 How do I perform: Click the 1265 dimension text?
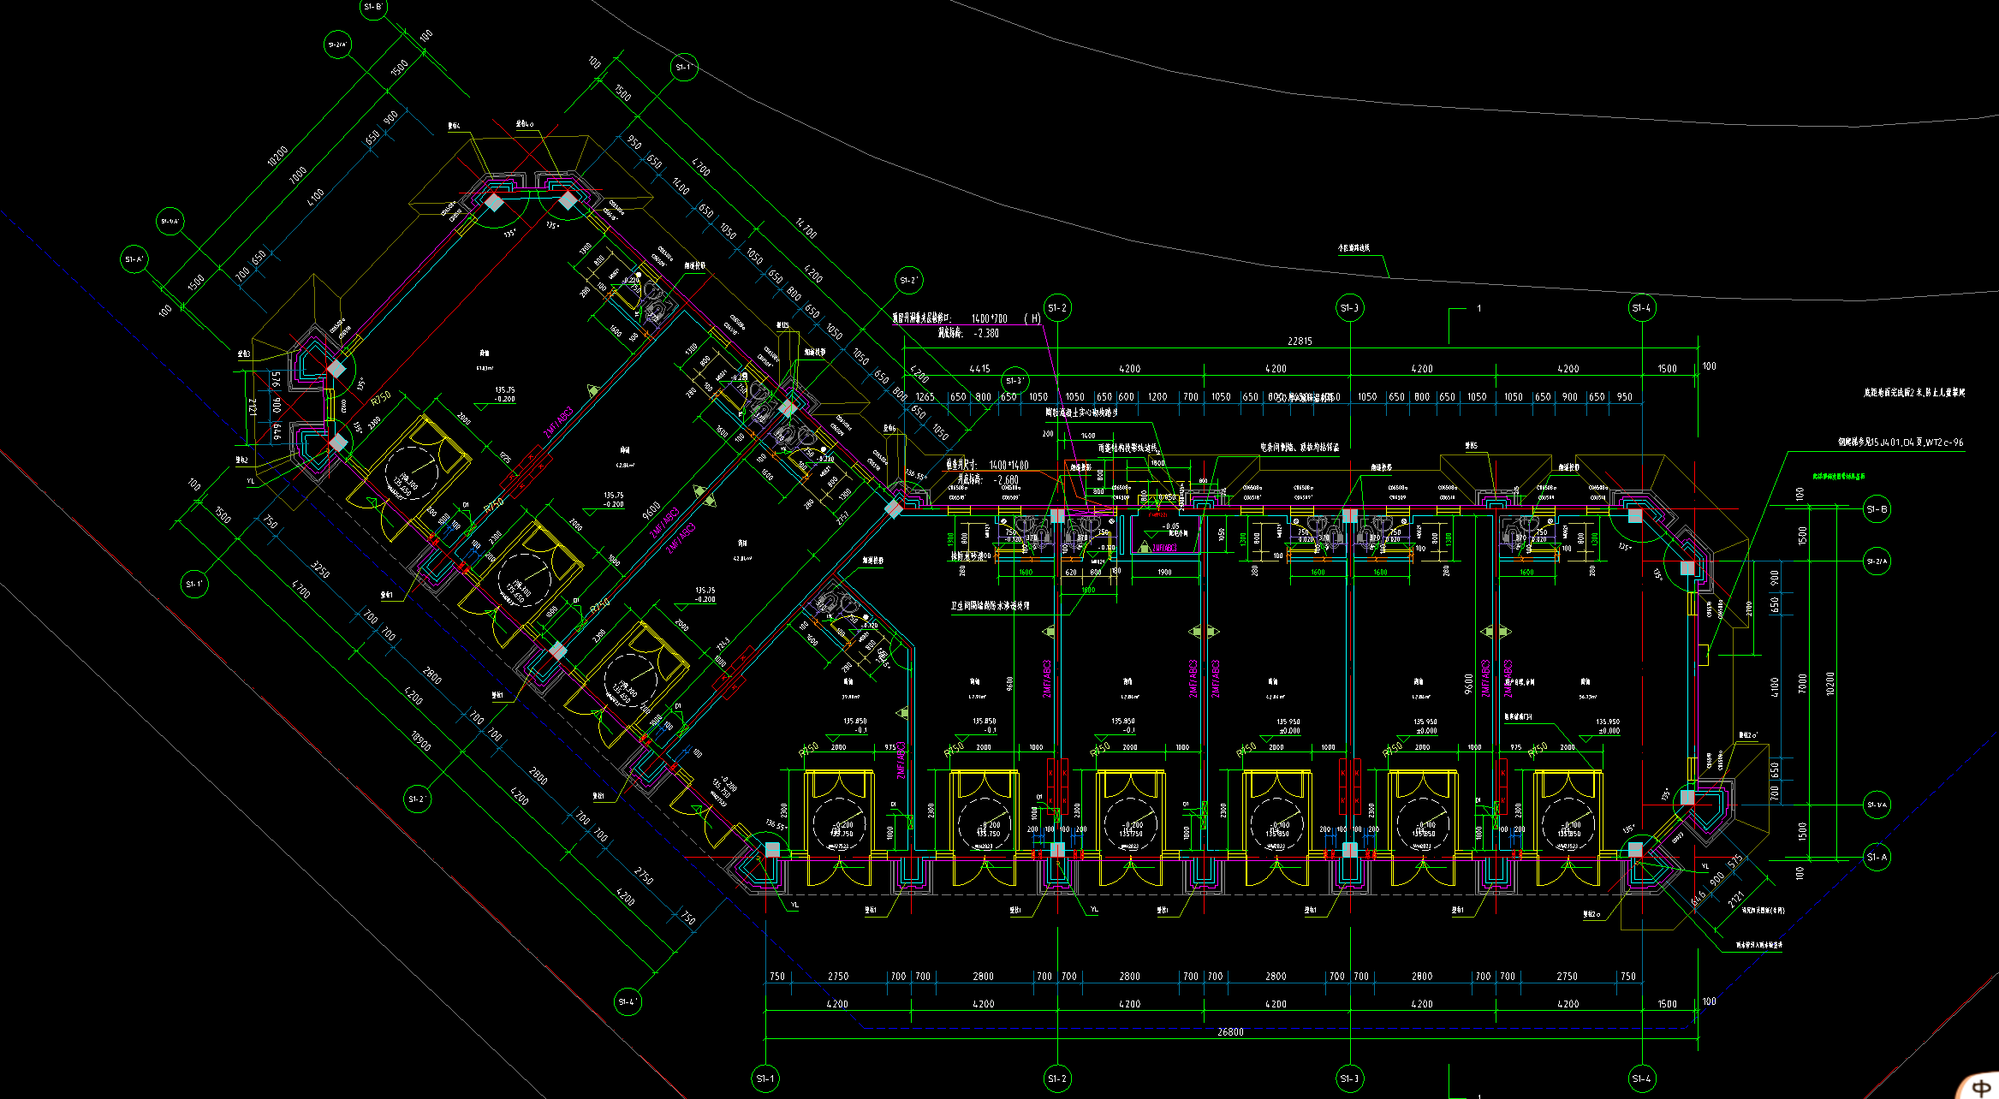pos(925,397)
